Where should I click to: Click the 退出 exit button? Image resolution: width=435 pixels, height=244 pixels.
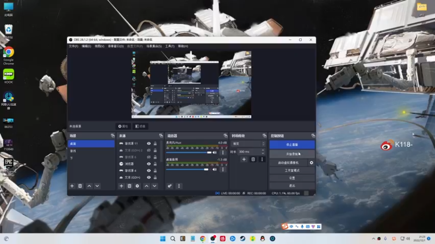click(292, 185)
